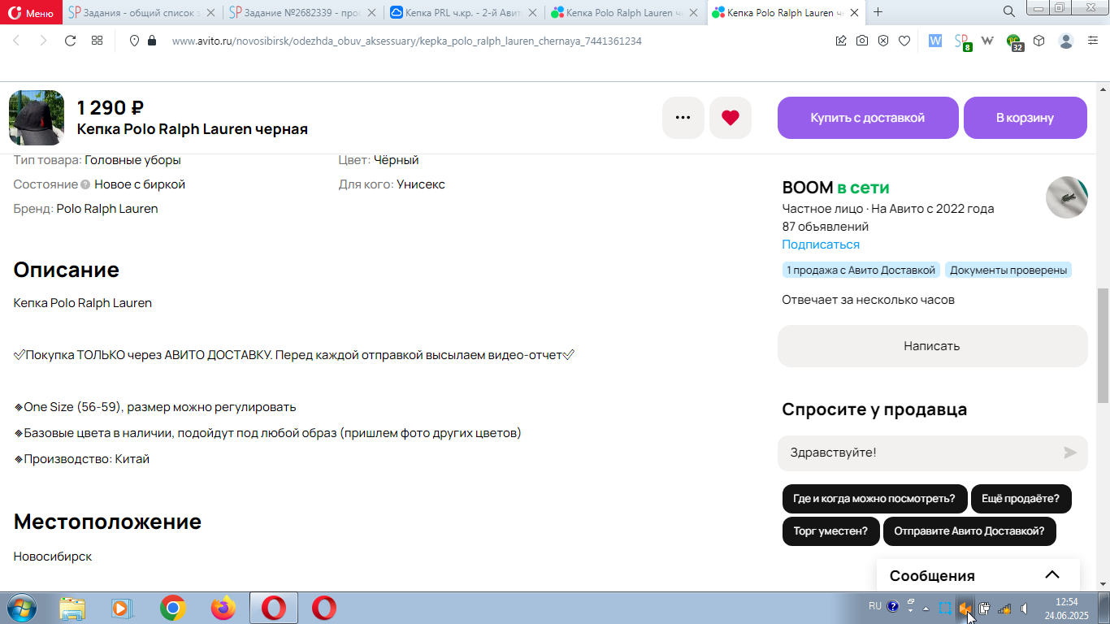Open the grey W extension icon

click(988, 41)
